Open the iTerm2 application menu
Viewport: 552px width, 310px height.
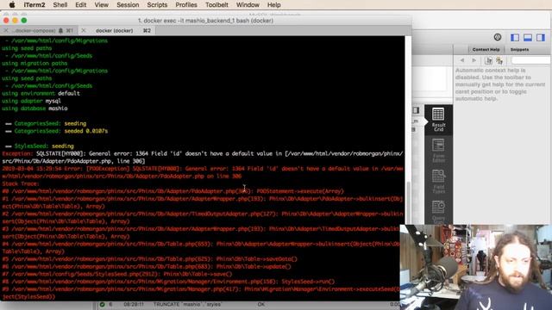pos(34,5)
